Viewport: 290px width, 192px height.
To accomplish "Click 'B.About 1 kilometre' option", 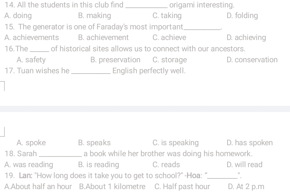I will point(112,187).
